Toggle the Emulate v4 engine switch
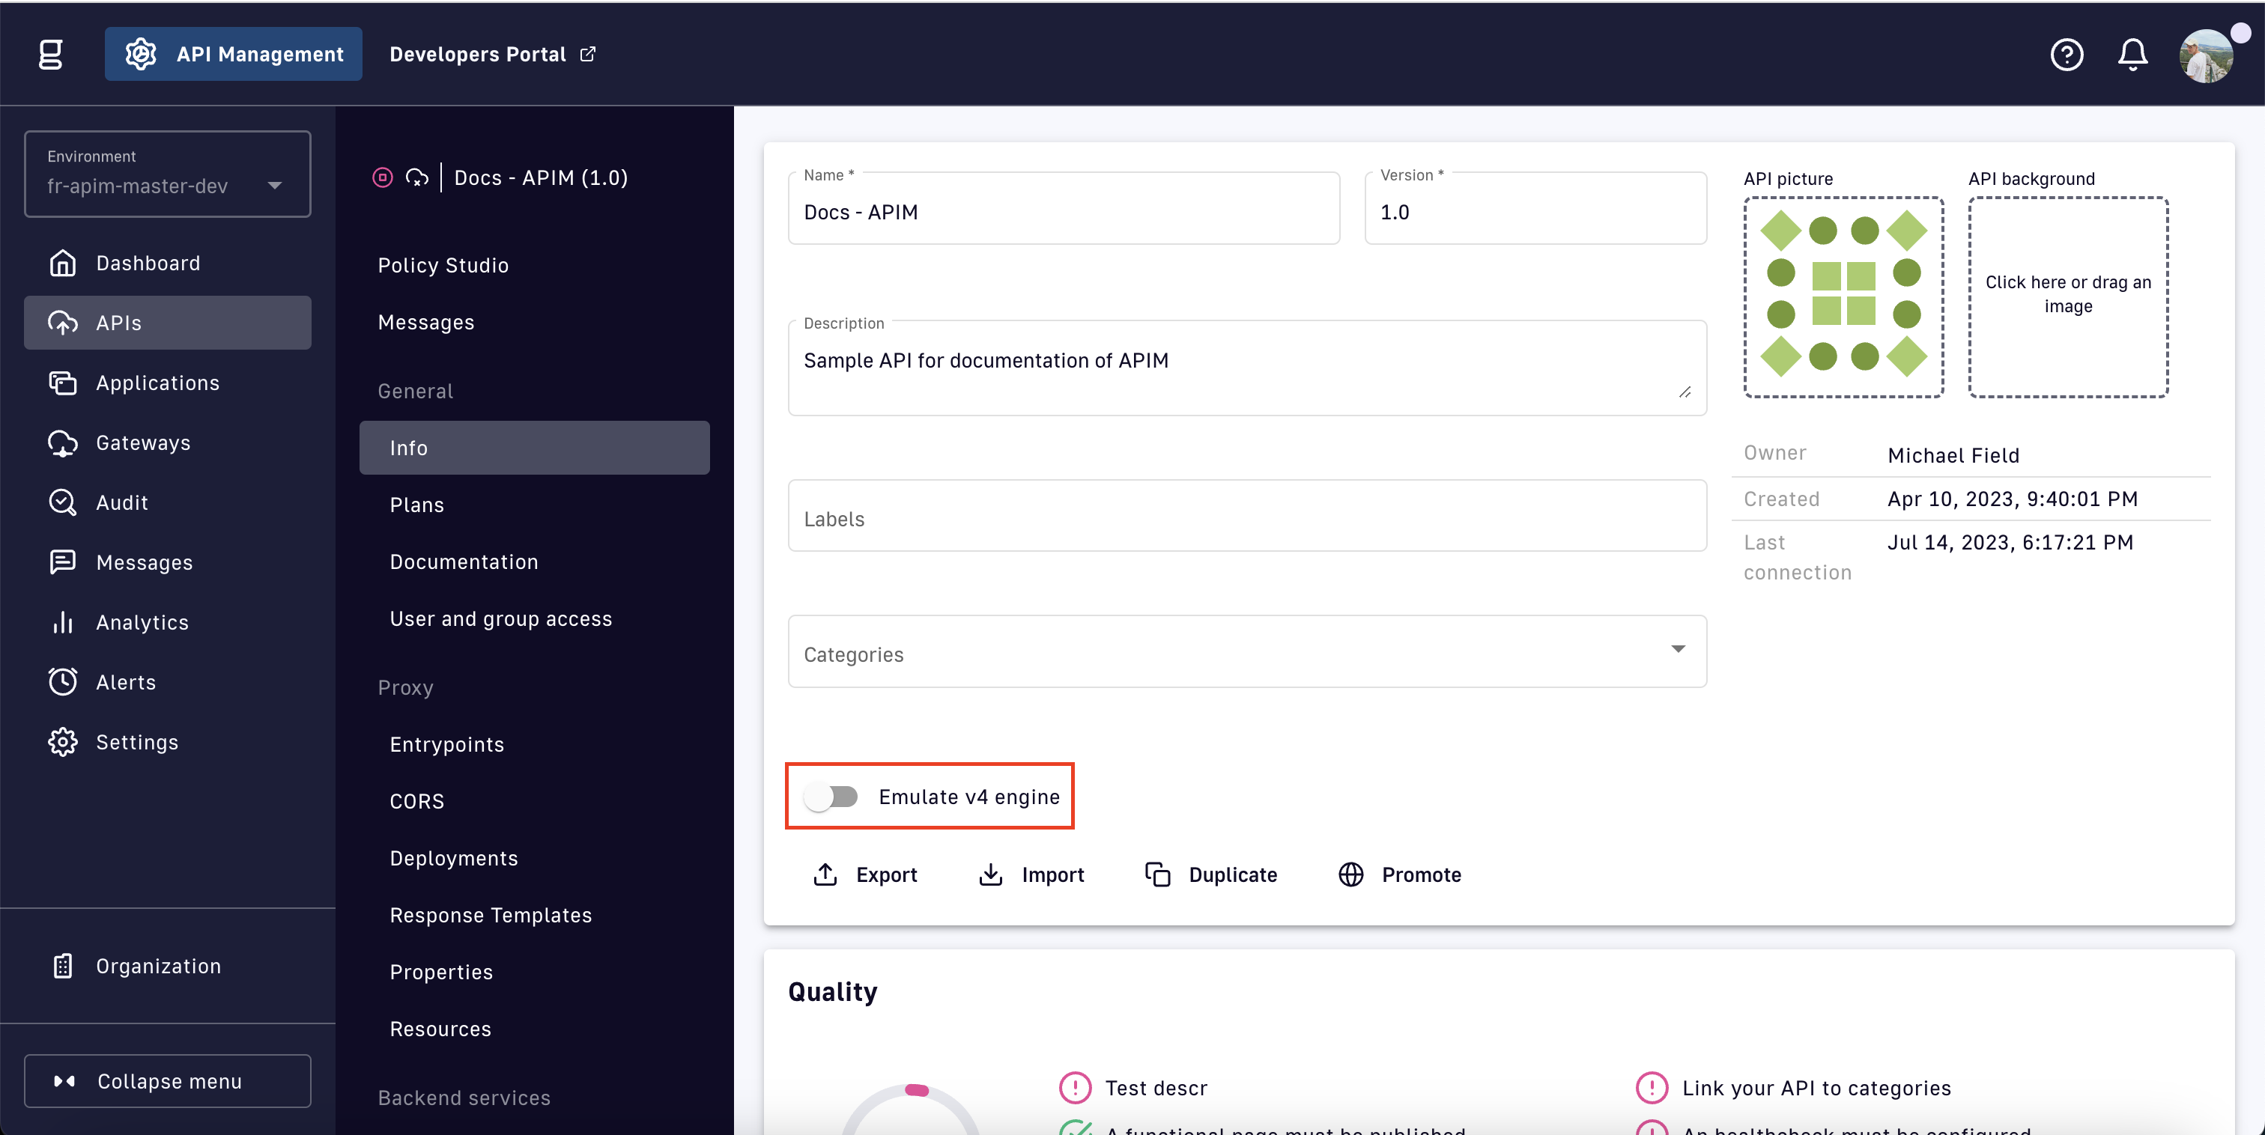 pyautogui.click(x=831, y=797)
